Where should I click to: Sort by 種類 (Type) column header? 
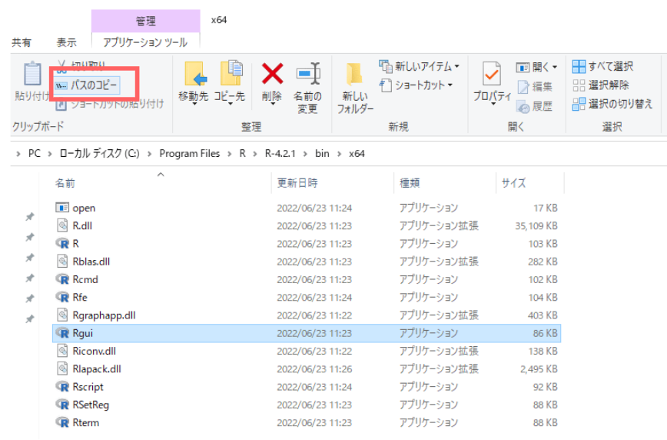coord(410,183)
